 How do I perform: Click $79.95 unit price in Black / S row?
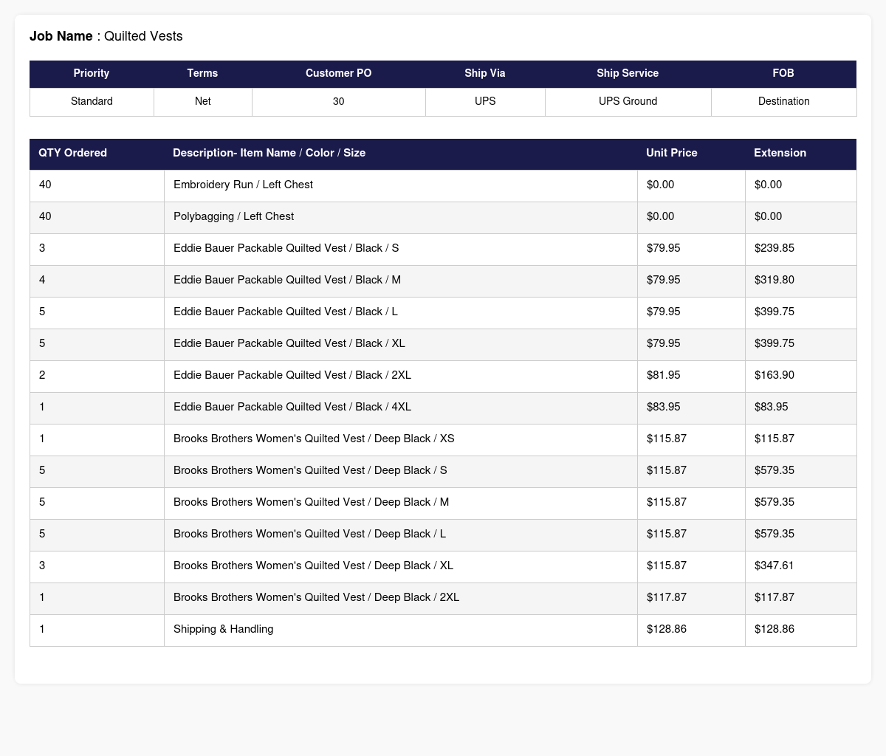click(x=664, y=248)
